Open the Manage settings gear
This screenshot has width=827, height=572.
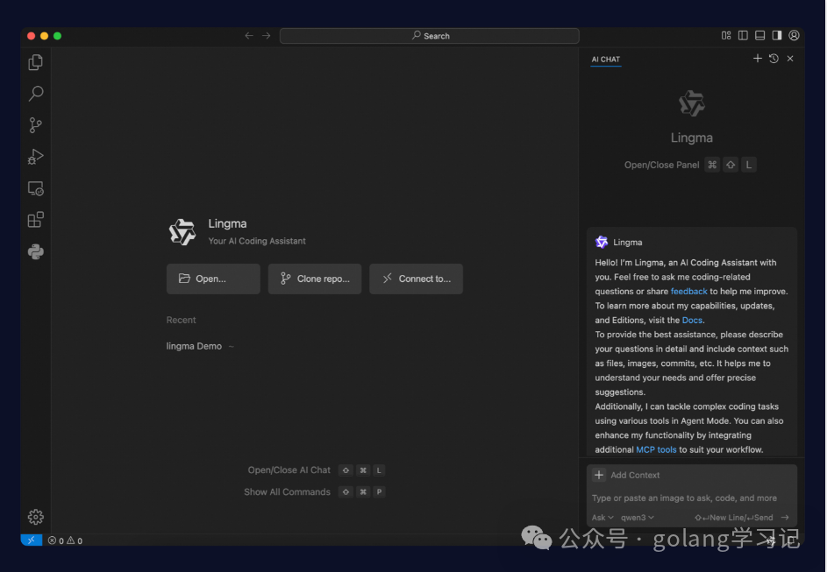click(x=35, y=517)
